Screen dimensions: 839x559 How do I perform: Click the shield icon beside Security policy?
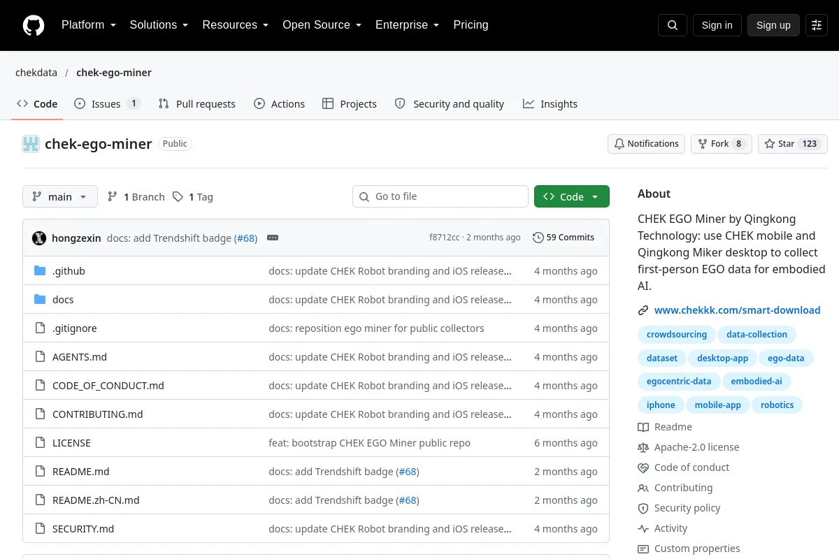643,508
